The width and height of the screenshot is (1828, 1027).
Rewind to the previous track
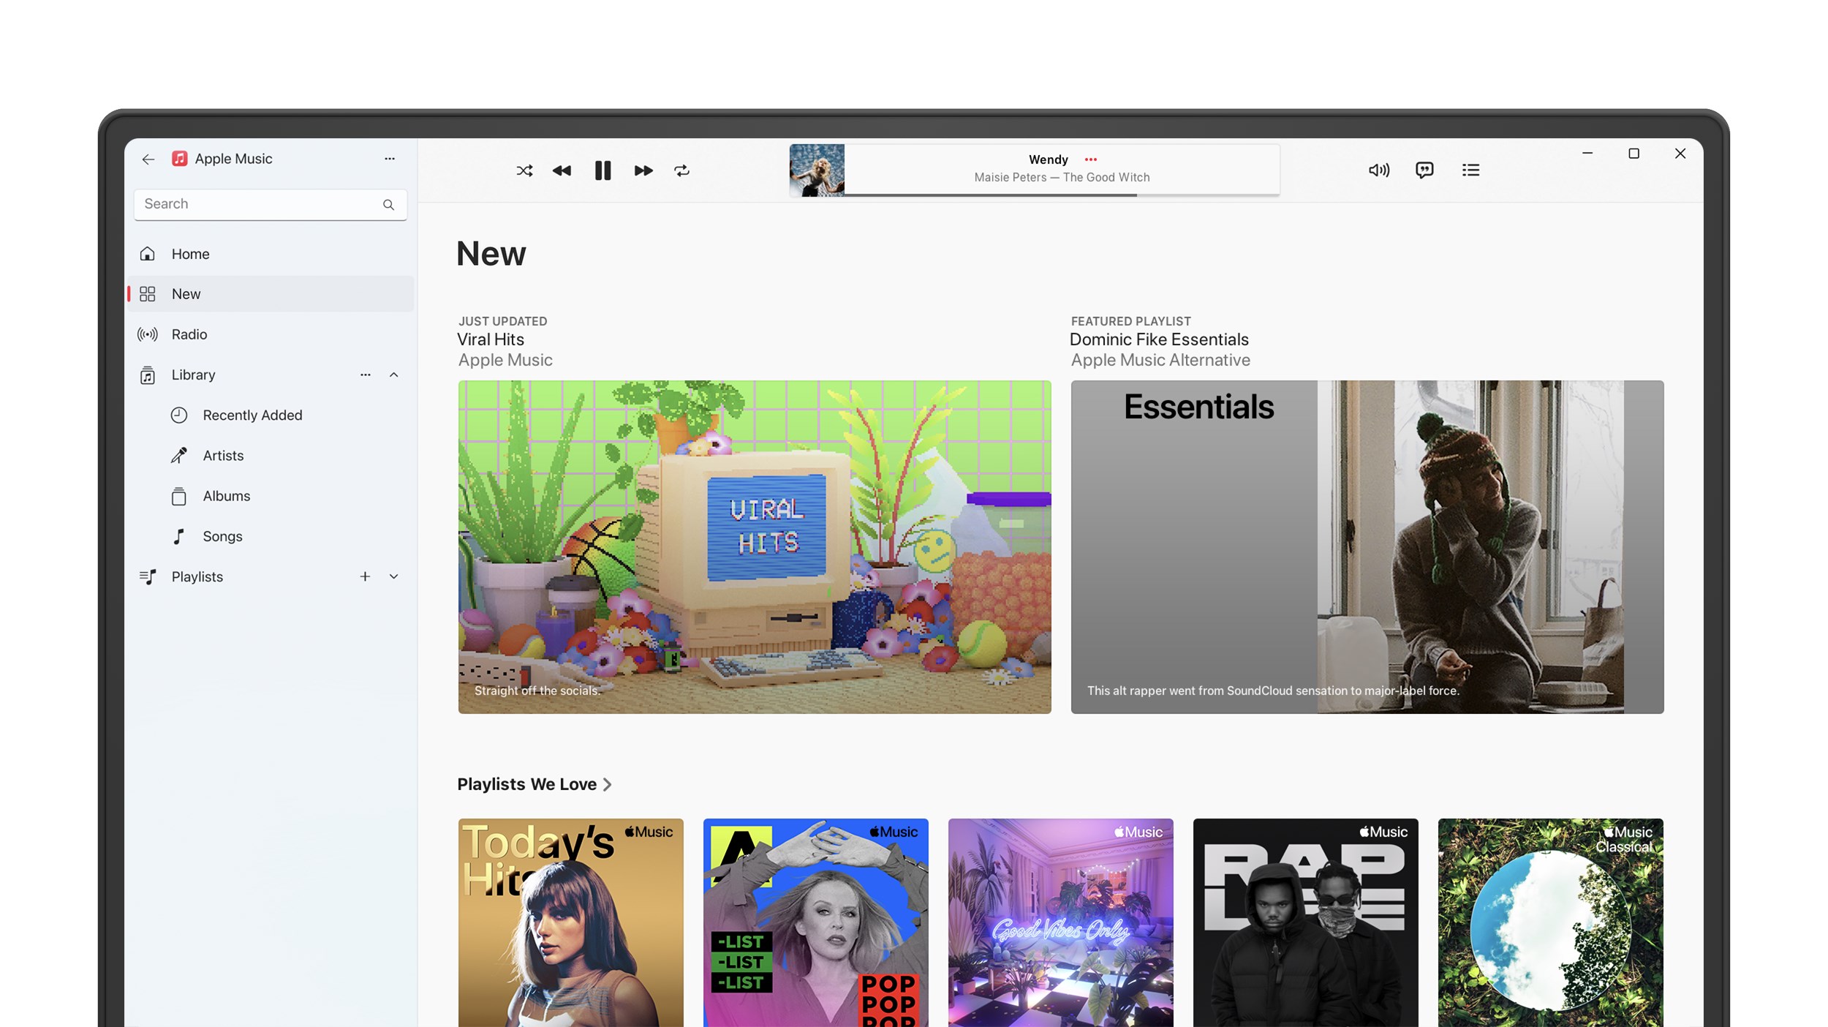tap(563, 170)
